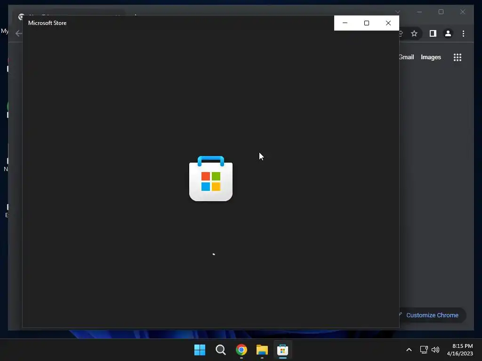The image size is (482, 361).
Task: Open Google apps grid in Chrome
Action: (458, 57)
